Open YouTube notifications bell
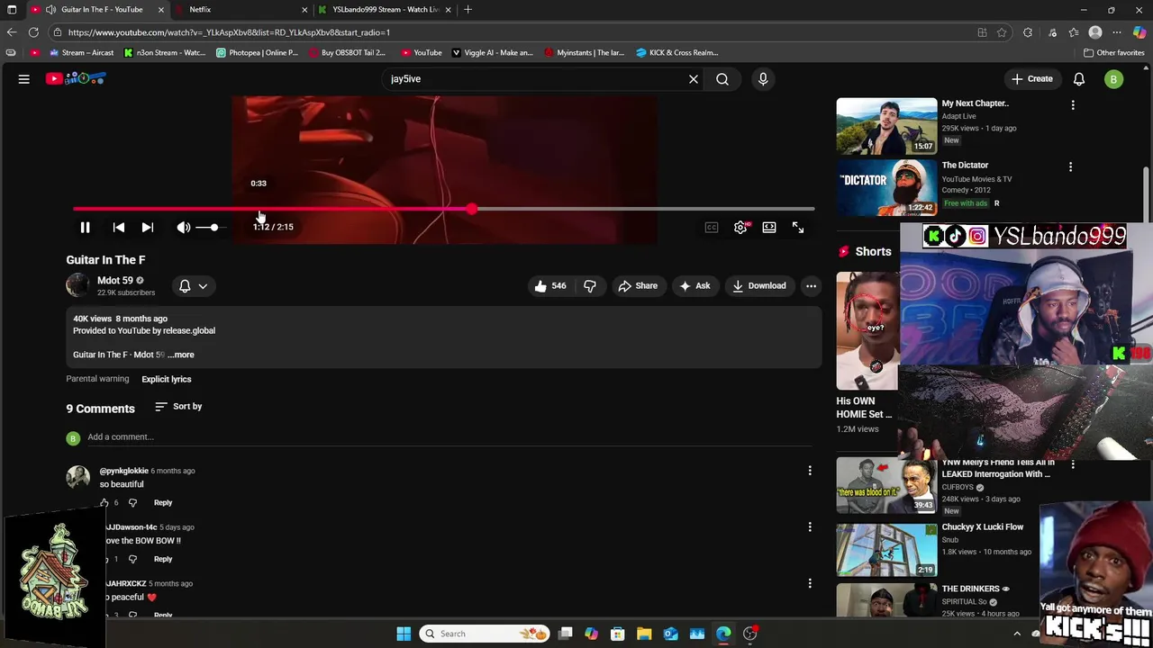 (x=1079, y=79)
